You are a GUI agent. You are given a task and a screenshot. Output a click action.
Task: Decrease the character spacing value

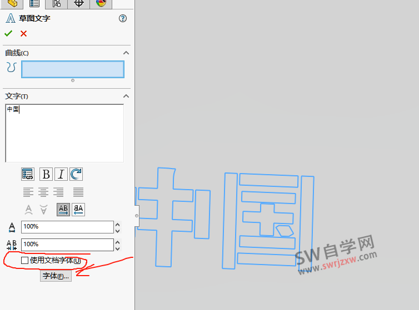coord(118,248)
